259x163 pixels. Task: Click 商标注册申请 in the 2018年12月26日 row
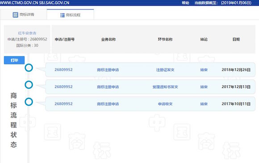click(108, 70)
